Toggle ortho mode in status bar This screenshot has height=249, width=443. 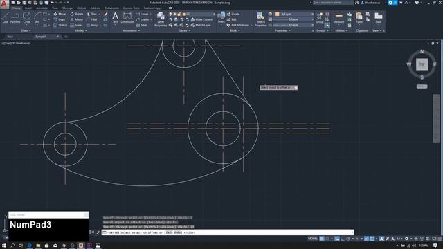[x=343, y=239]
